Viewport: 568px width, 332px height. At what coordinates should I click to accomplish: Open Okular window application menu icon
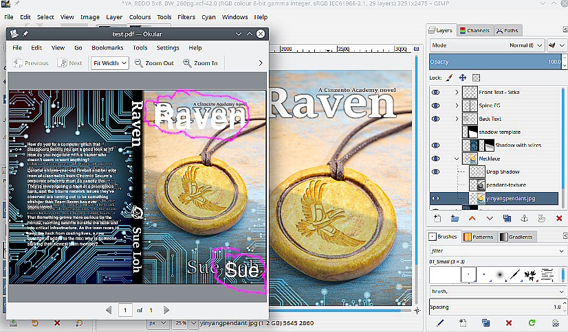(14, 34)
